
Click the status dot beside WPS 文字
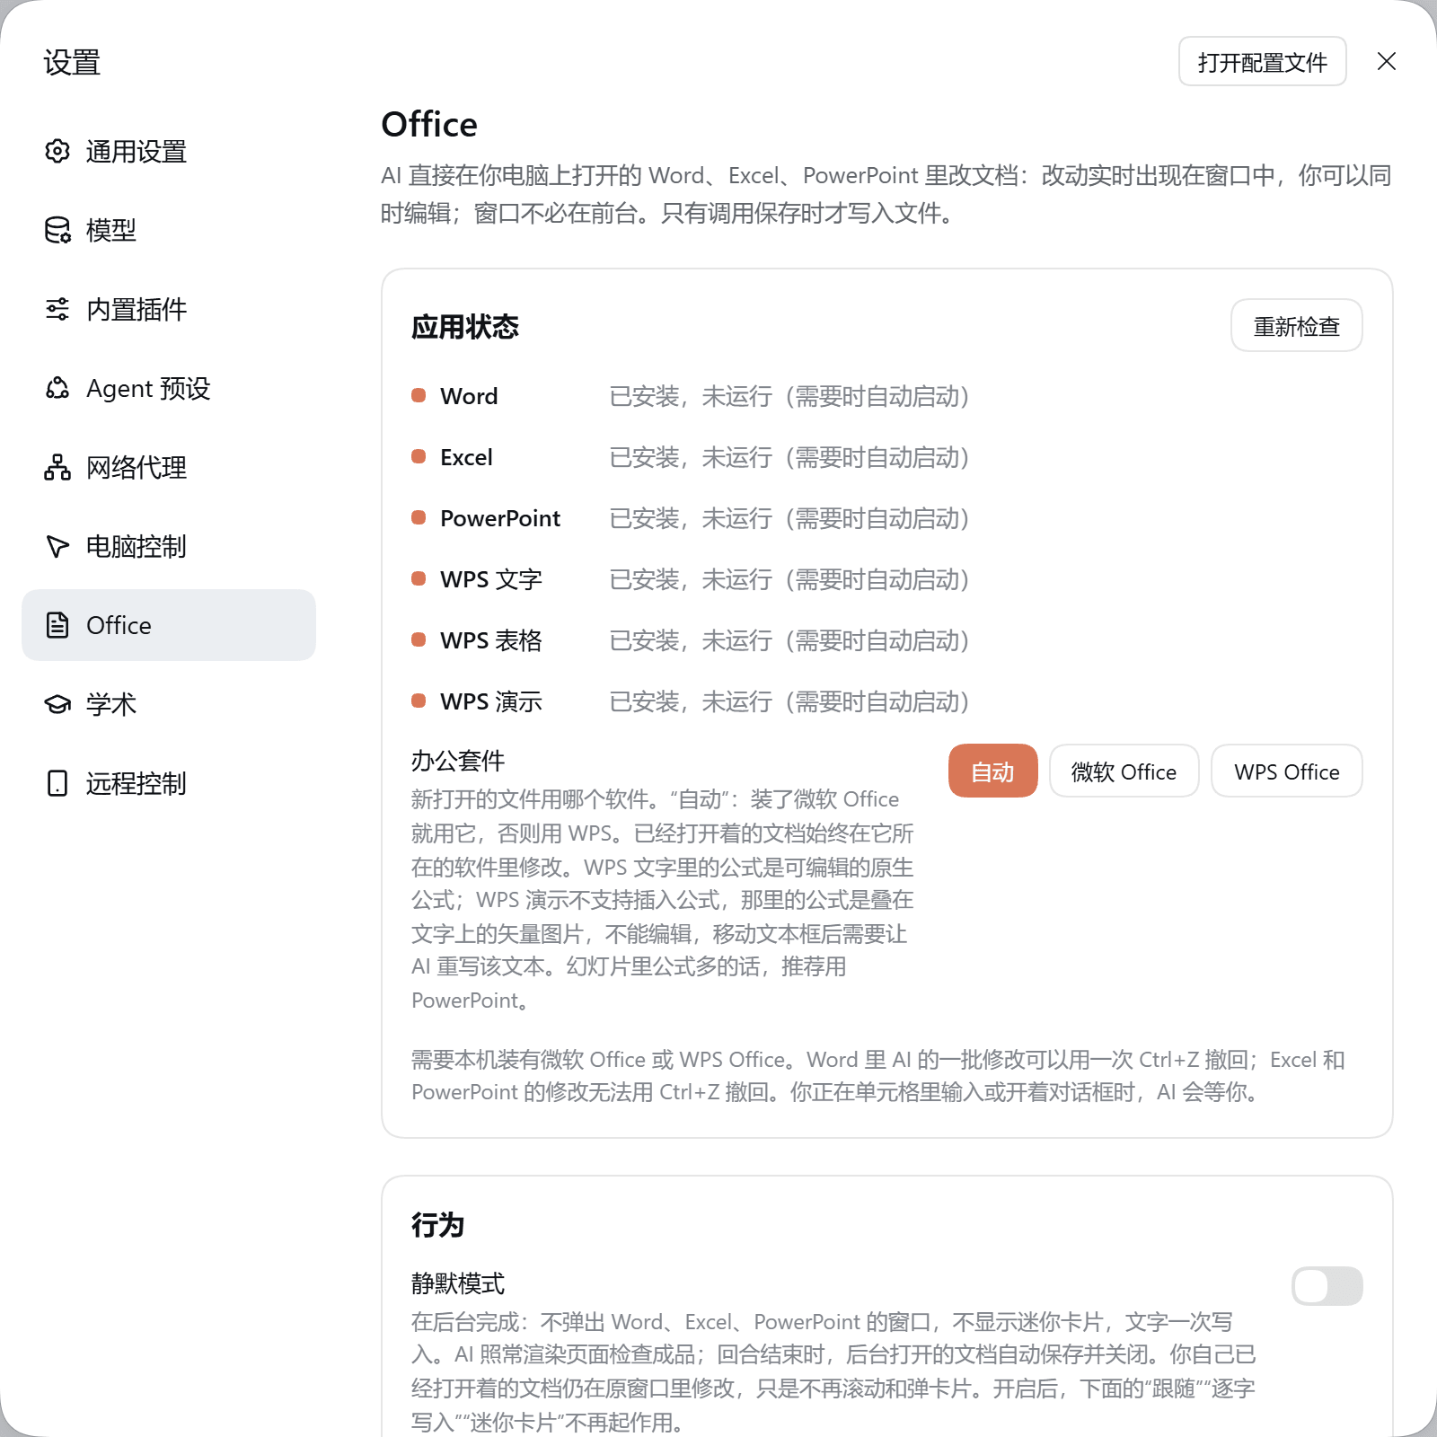click(x=419, y=578)
